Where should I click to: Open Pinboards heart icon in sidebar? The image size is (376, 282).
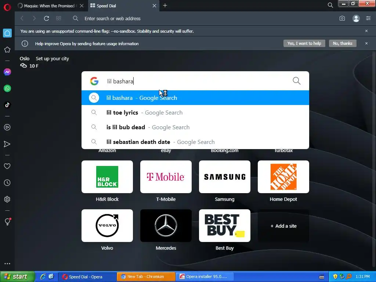7,166
